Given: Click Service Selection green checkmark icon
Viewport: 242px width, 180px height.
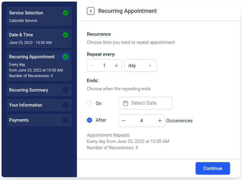Looking at the screenshot, I should click(x=66, y=13).
